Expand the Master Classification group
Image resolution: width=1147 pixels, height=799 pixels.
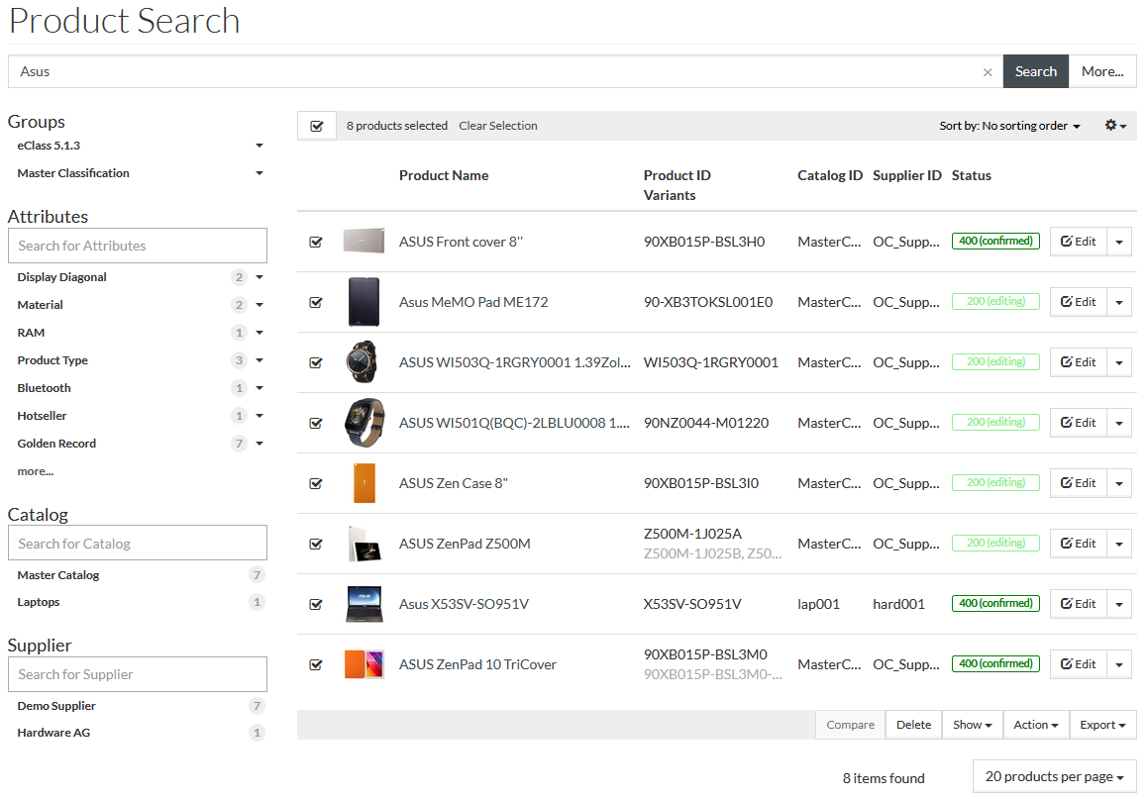[x=259, y=173]
